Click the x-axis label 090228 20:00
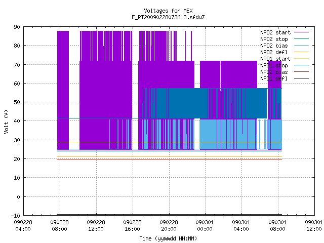324x243 pixels. [169, 226]
